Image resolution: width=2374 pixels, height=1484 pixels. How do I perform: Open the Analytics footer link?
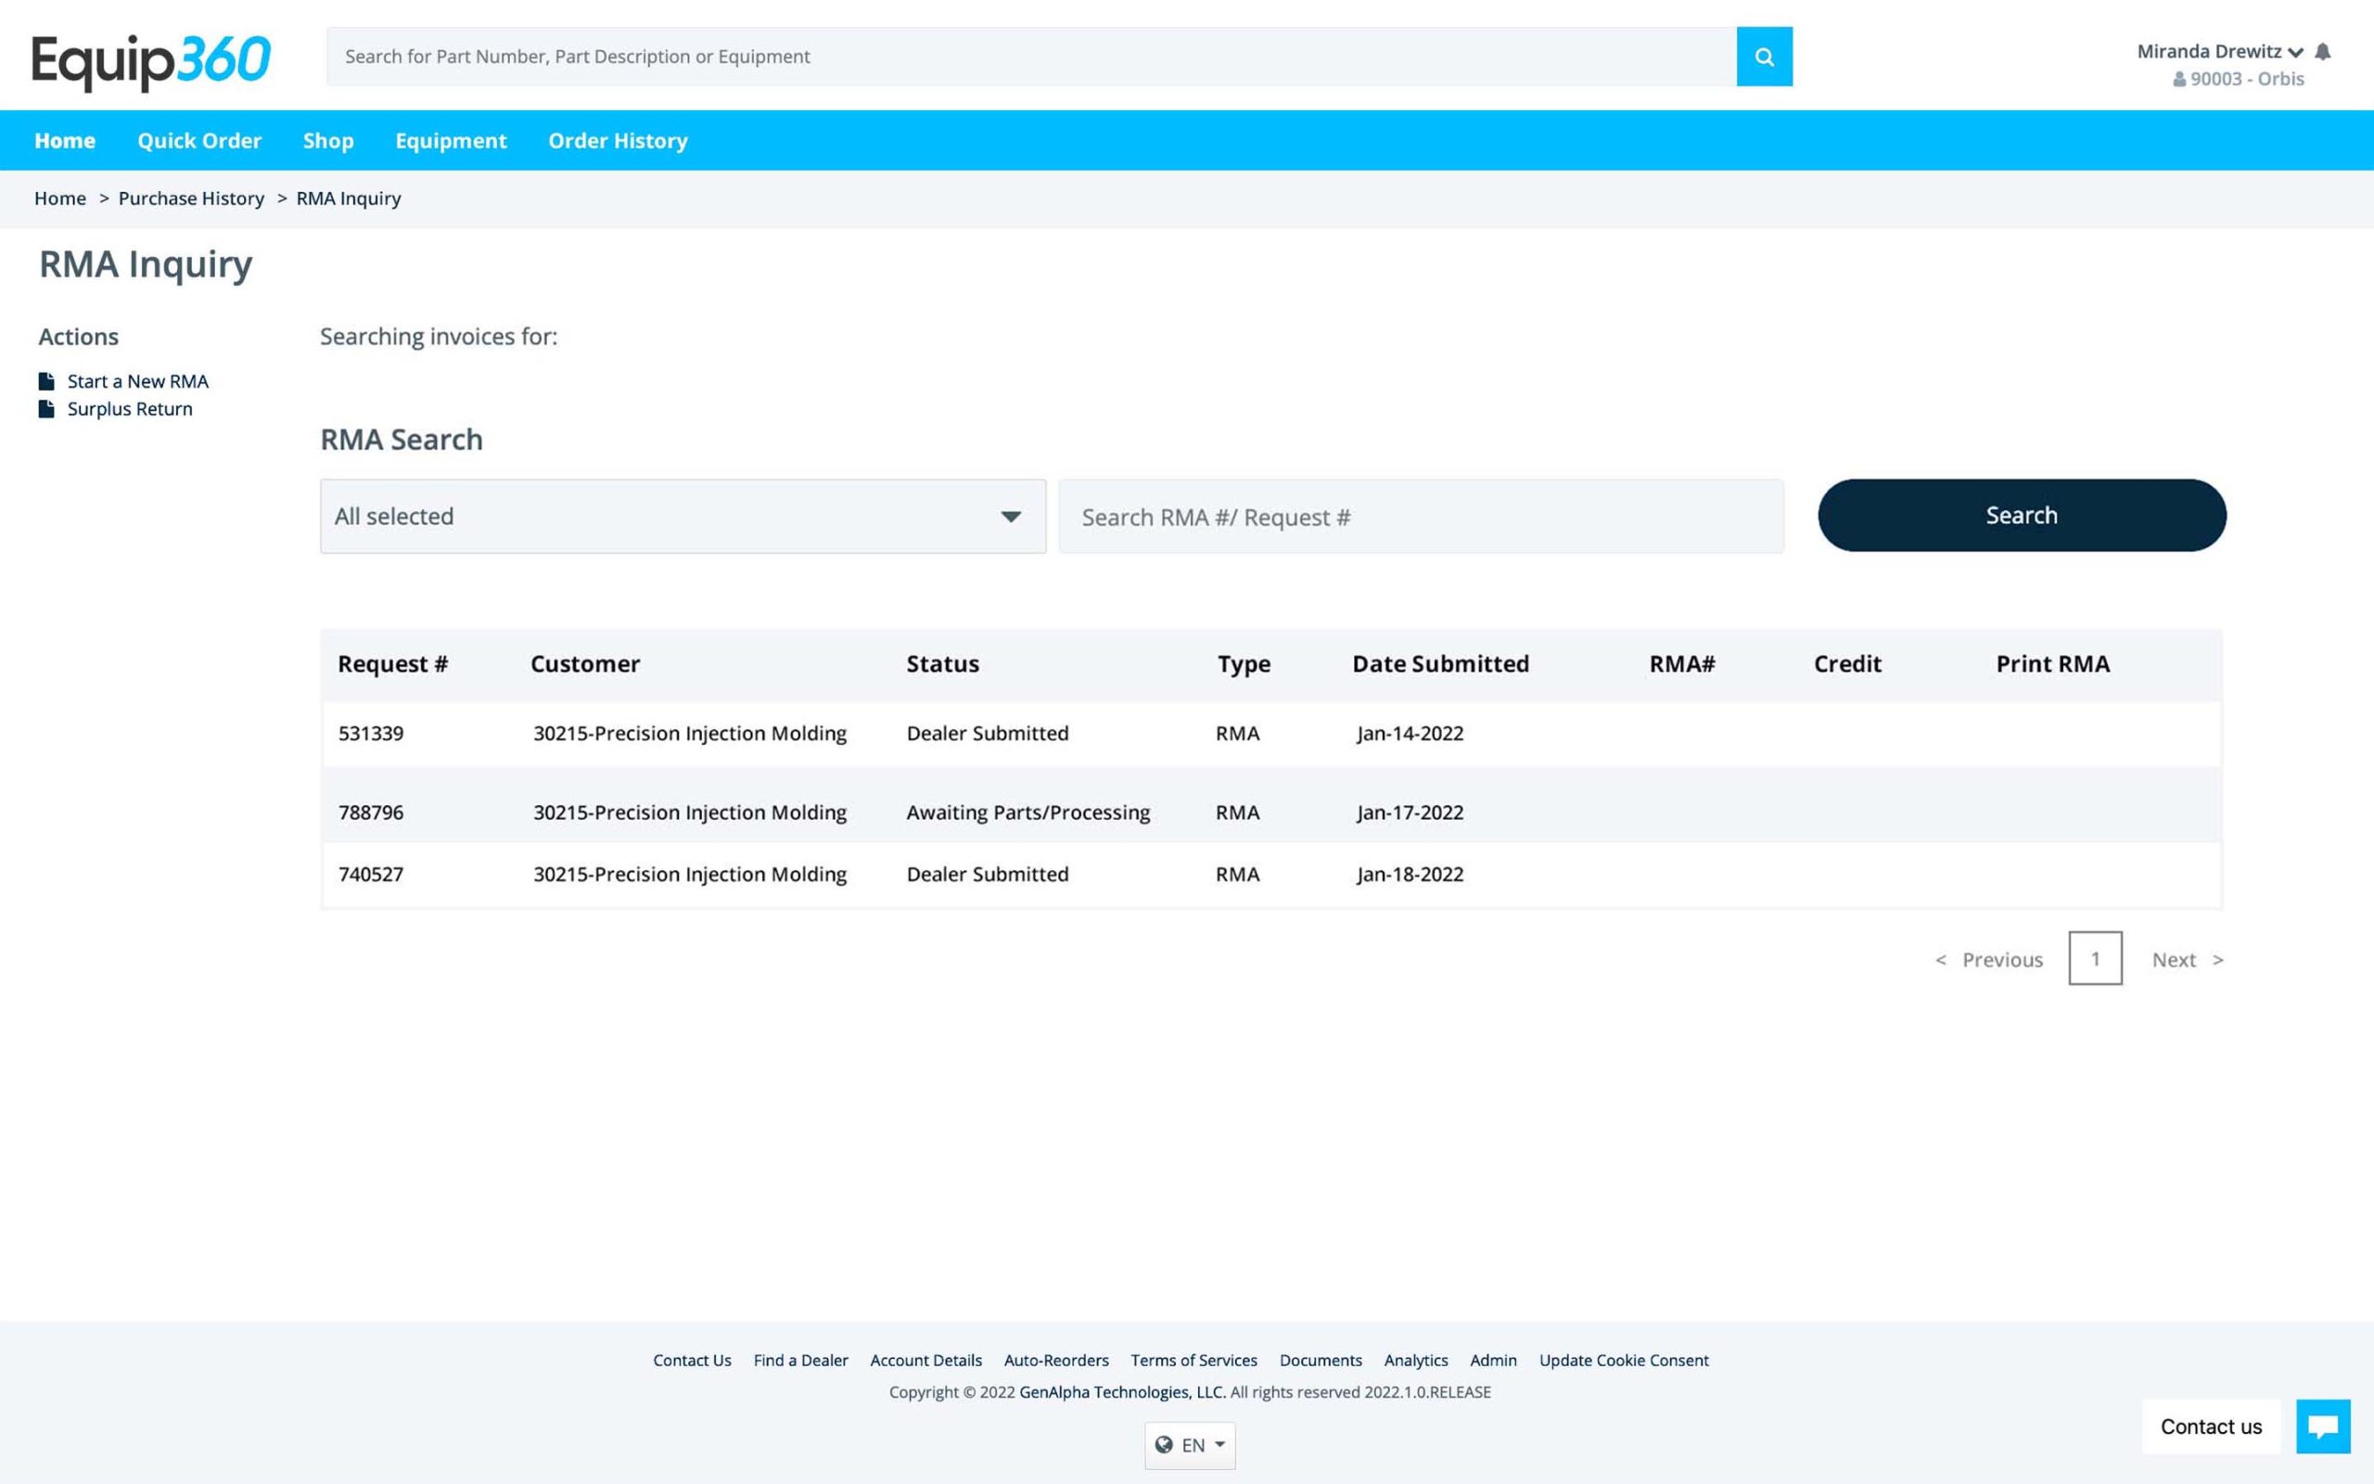tap(1415, 1361)
